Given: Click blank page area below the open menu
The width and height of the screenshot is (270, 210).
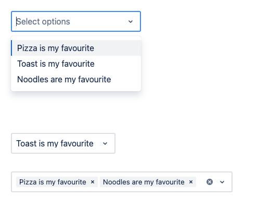Looking at the screenshot, I should click(76, 111).
